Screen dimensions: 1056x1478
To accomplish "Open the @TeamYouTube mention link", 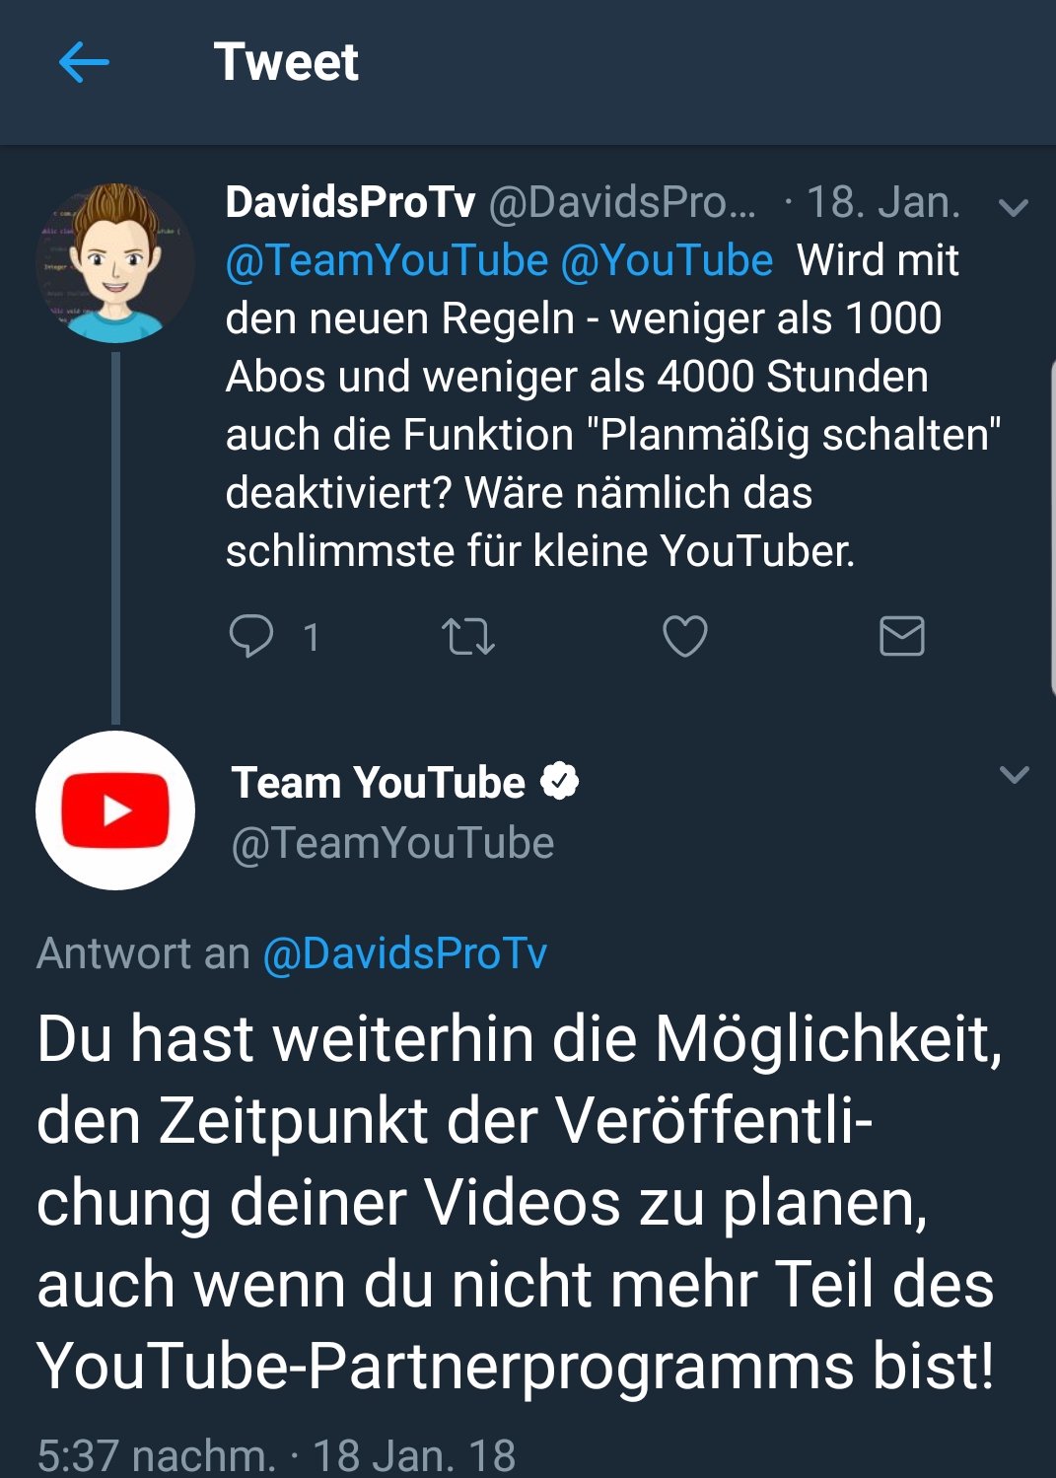I will tap(387, 261).
